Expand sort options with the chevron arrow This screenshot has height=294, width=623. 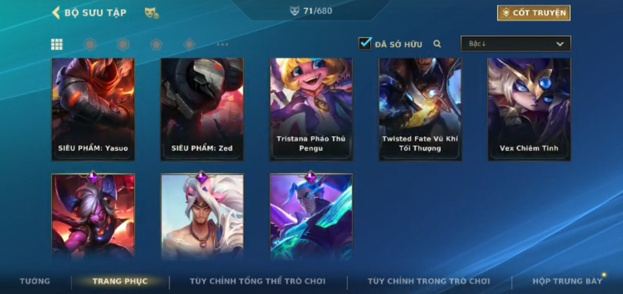(560, 44)
